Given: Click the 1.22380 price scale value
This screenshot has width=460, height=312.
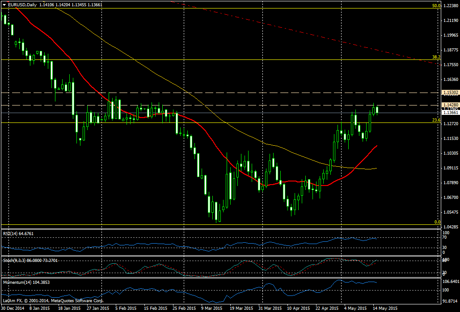Looking at the screenshot, I should click(451, 6).
